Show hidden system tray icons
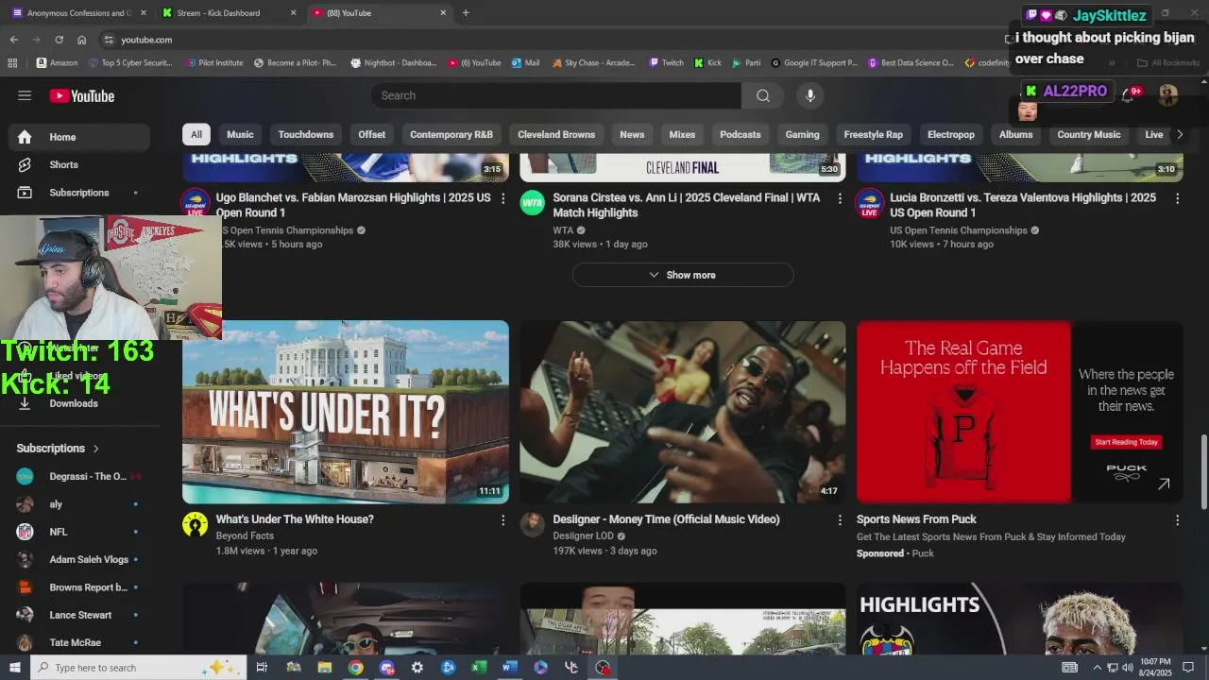 point(1098,668)
